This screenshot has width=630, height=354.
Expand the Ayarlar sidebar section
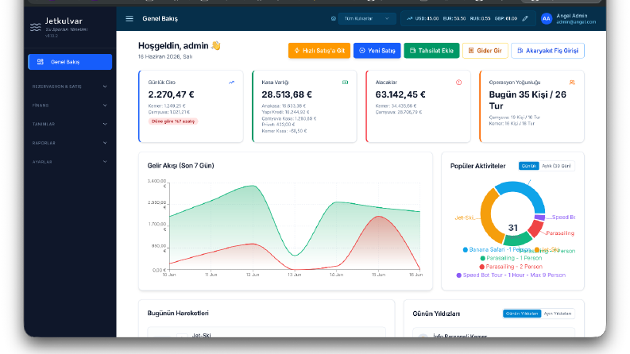click(69, 162)
